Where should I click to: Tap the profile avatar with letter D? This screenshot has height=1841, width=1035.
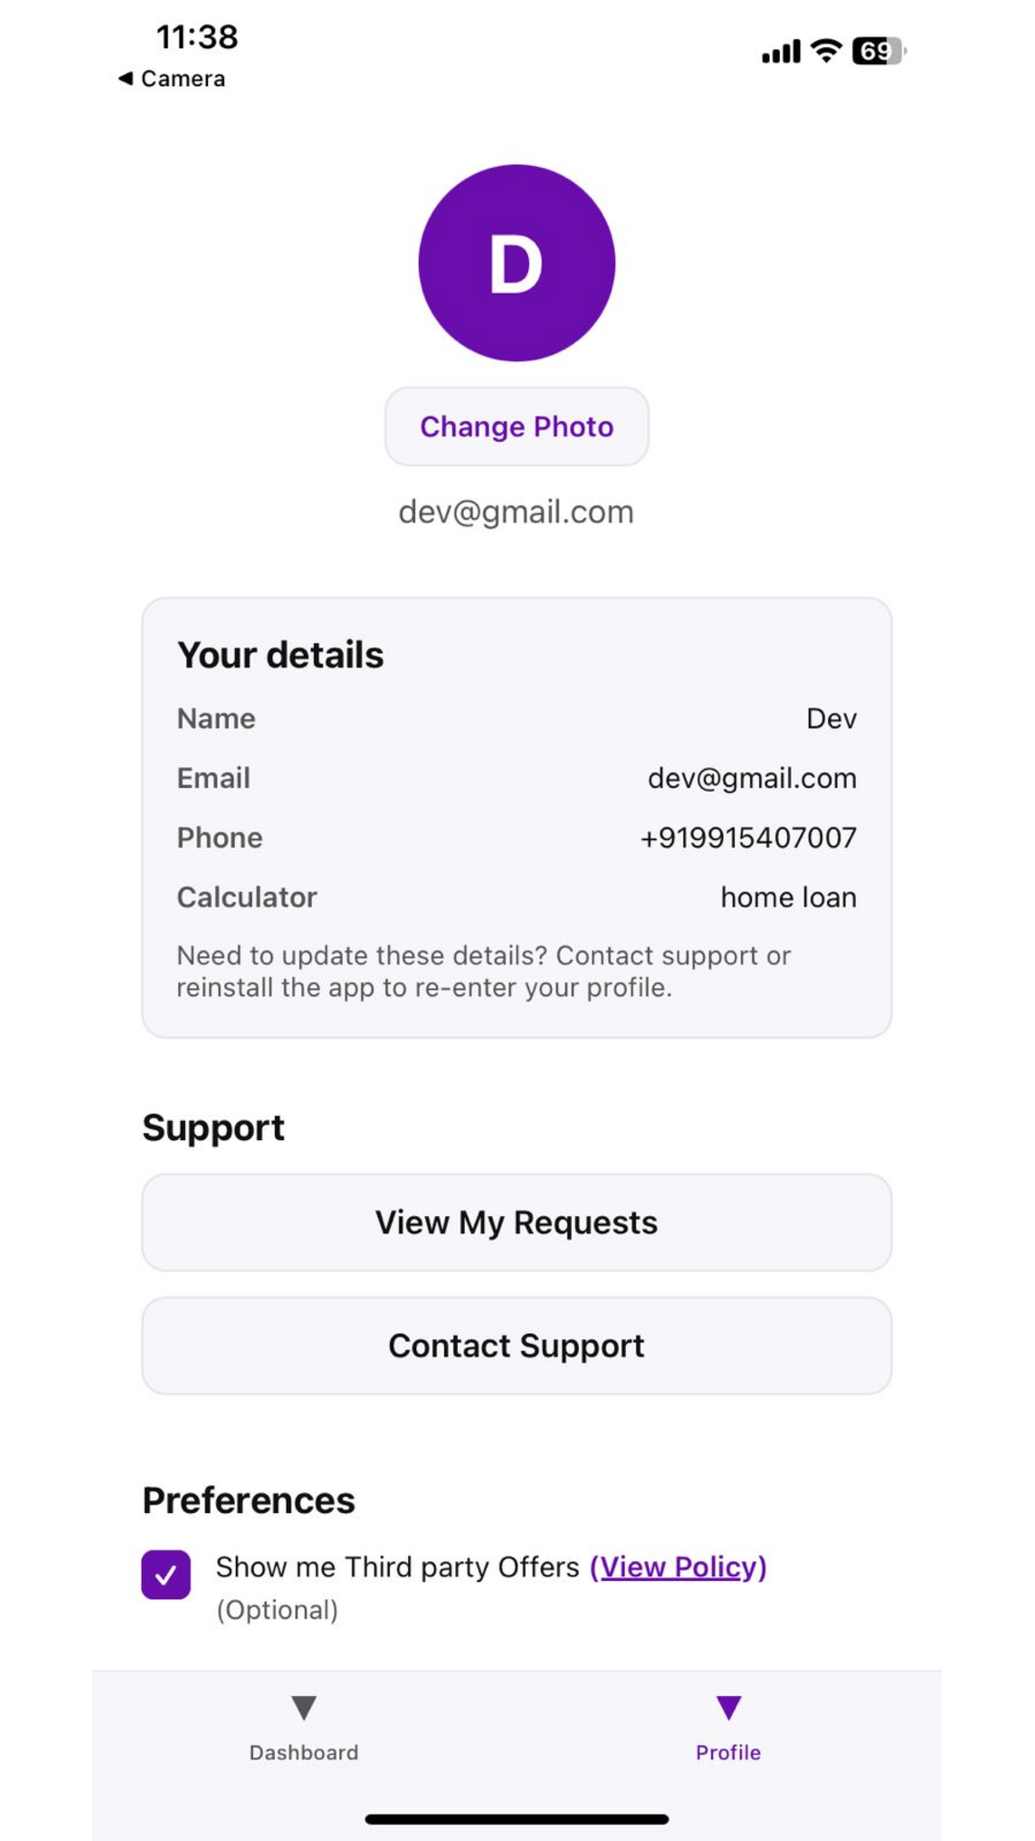[517, 261]
